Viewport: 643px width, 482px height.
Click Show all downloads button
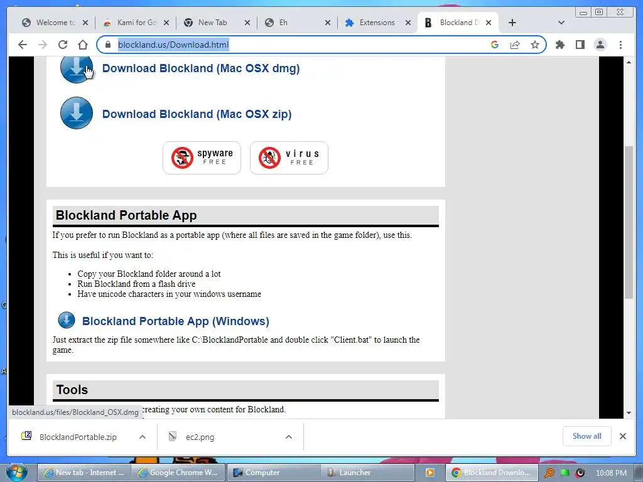click(587, 436)
